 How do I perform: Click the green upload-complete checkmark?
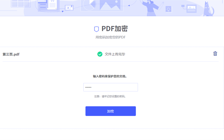(100, 54)
